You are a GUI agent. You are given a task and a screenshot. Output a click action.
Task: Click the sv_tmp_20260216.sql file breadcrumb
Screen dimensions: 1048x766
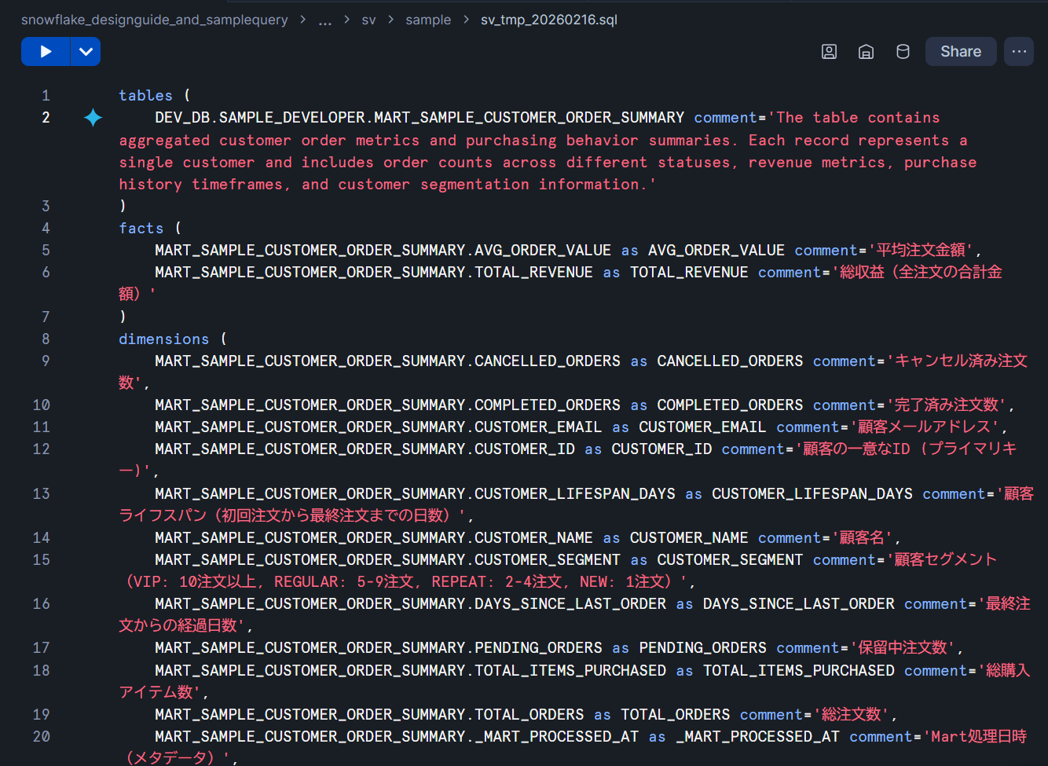pyautogui.click(x=548, y=20)
